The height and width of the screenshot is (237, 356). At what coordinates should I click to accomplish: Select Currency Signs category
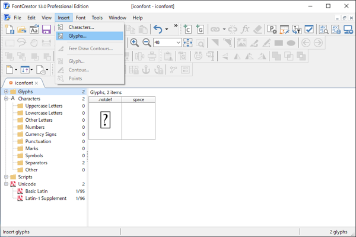tap(41, 134)
